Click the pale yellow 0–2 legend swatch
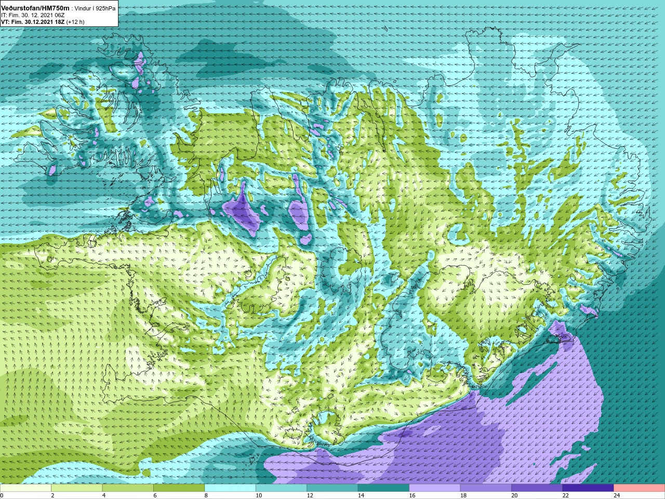This screenshot has width=665, height=499. tap(26, 488)
